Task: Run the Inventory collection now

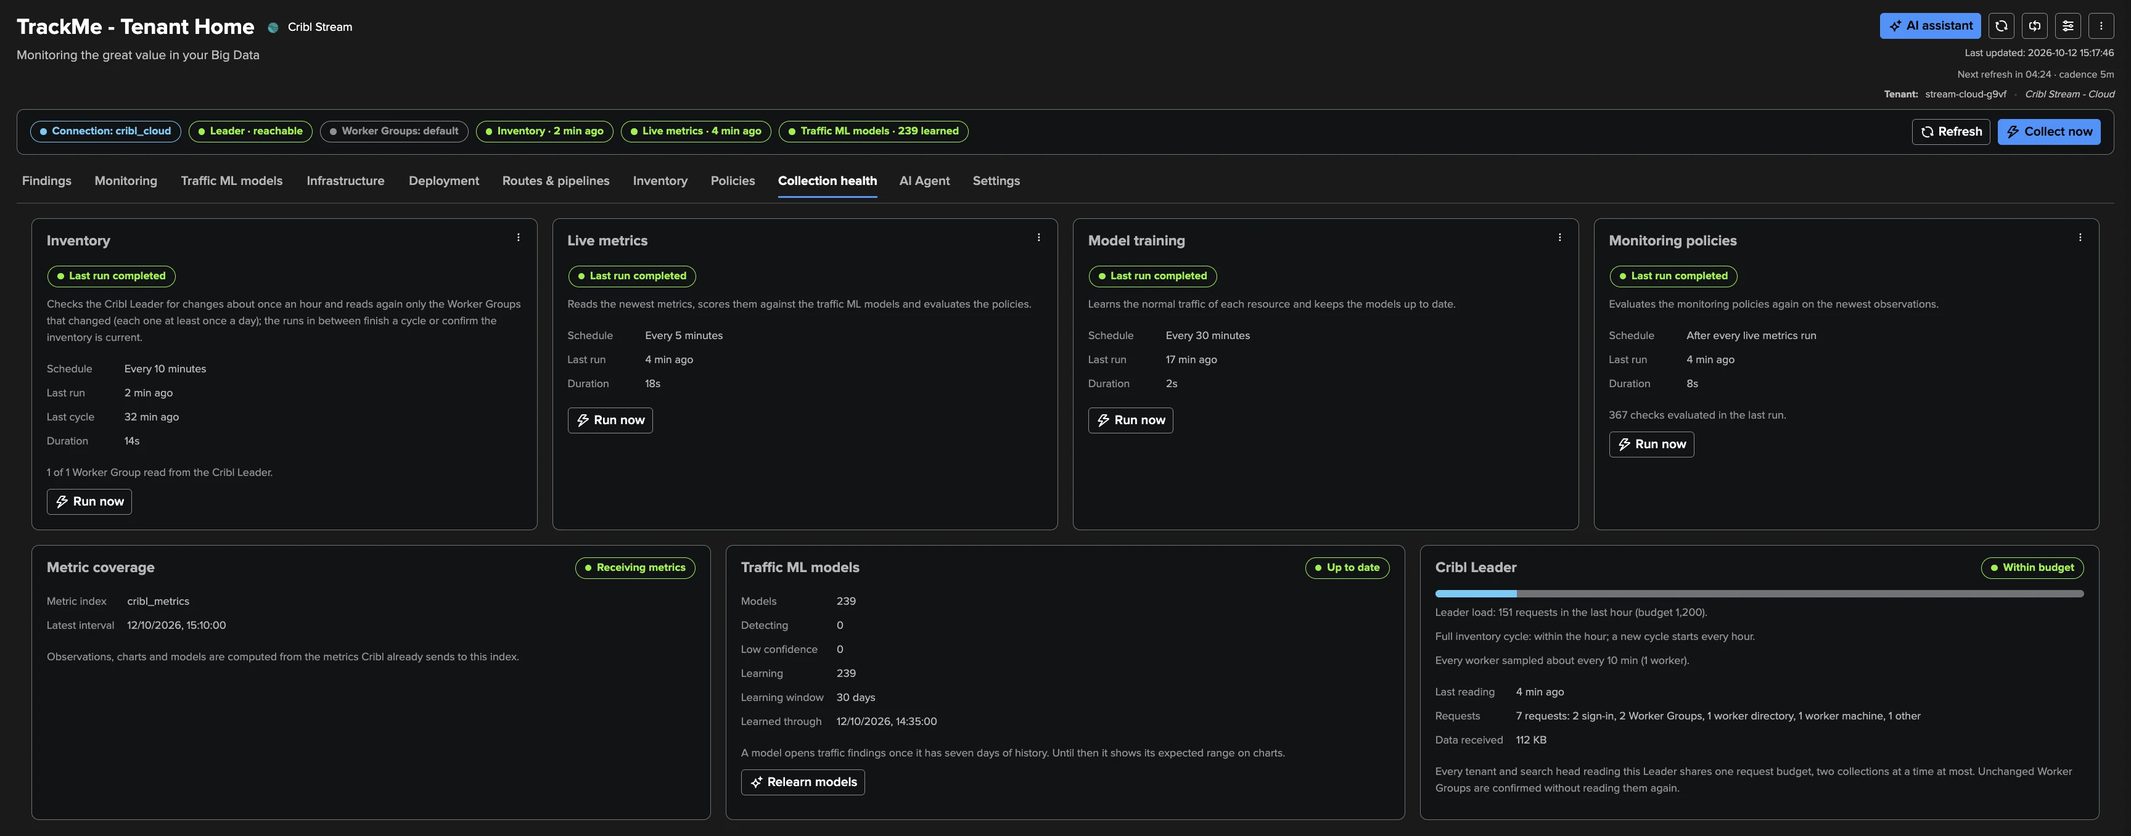Action: click(89, 501)
